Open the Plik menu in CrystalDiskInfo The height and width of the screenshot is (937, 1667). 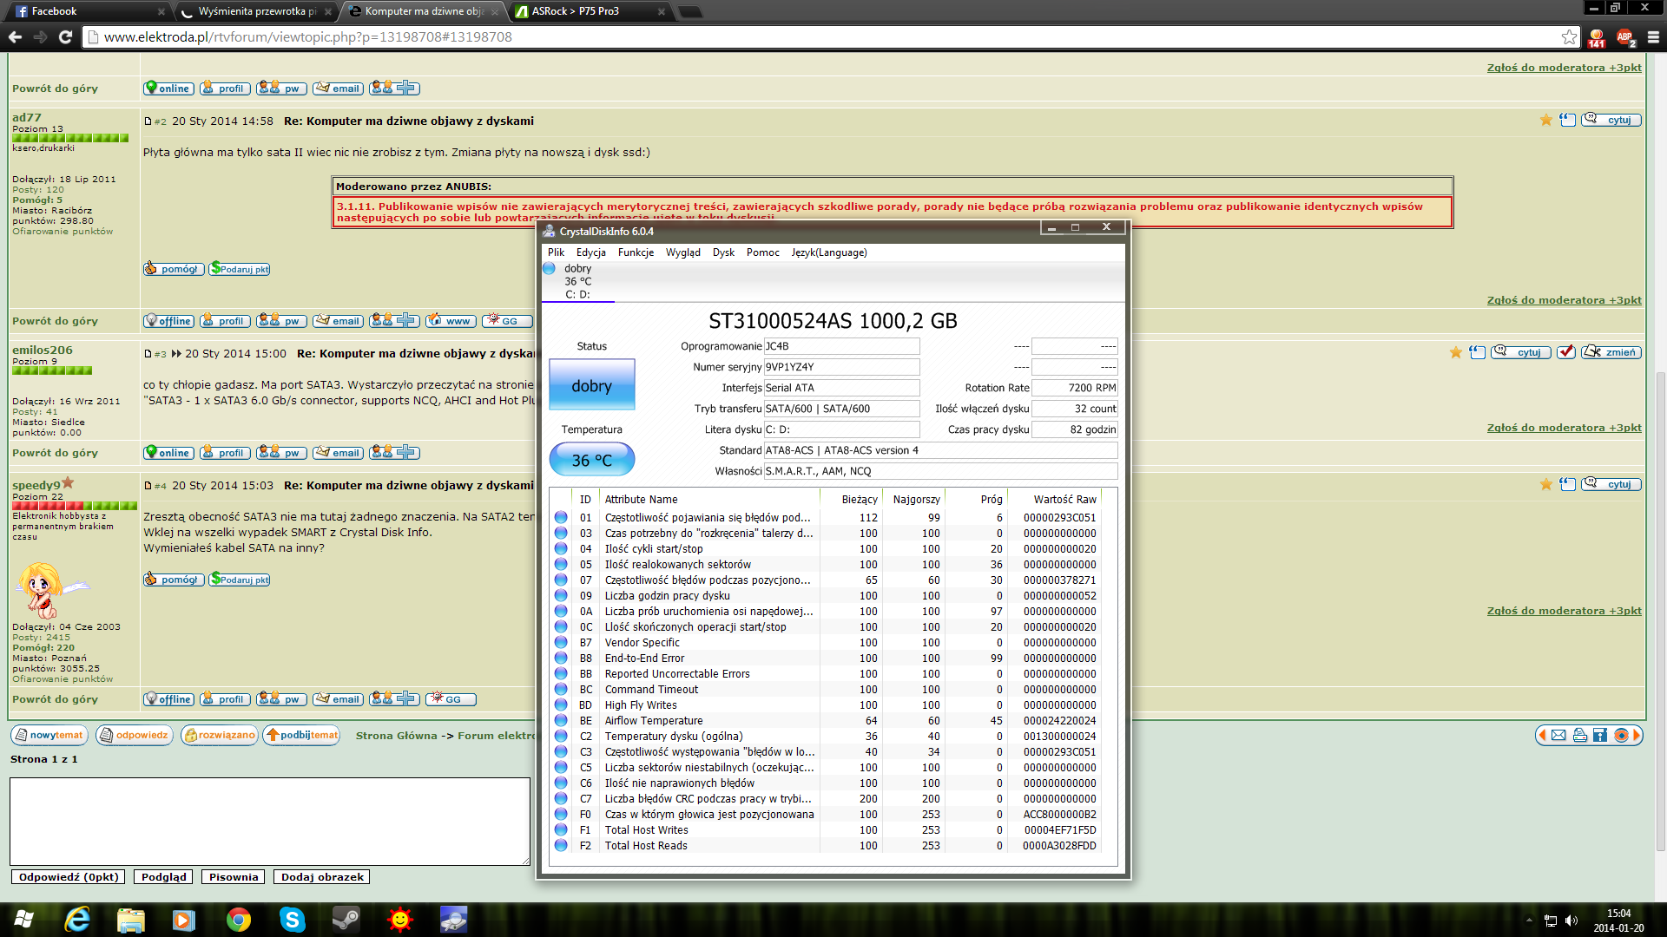point(556,252)
